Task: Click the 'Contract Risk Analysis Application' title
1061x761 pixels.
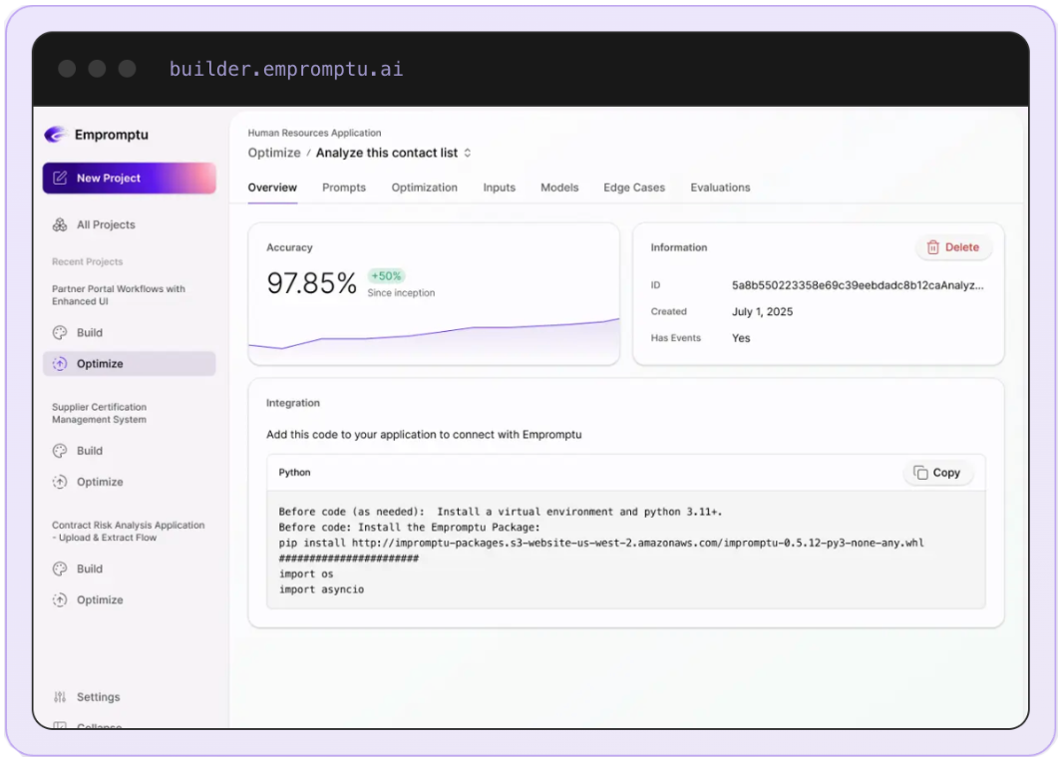Action: (x=128, y=532)
